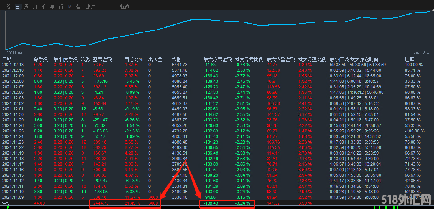Image resolution: width=434 pixels, height=209 pixels.
Task: Click the M tab in the top bar
Action: [x=70, y=7]
